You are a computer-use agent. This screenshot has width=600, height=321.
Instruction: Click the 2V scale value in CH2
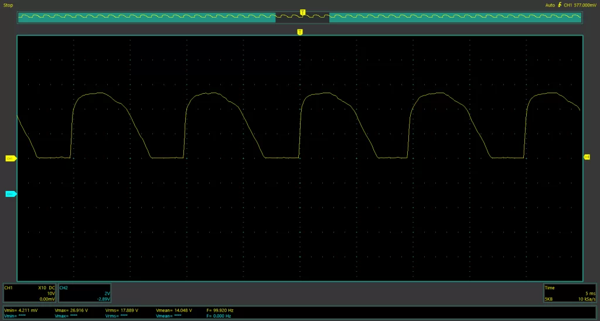(107, 293)
